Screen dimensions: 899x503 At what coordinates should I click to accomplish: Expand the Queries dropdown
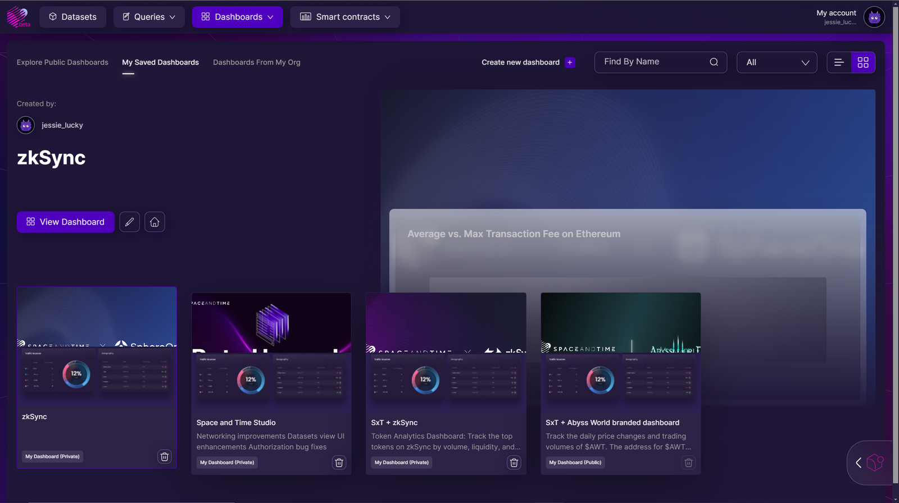(x=149, y=17)
